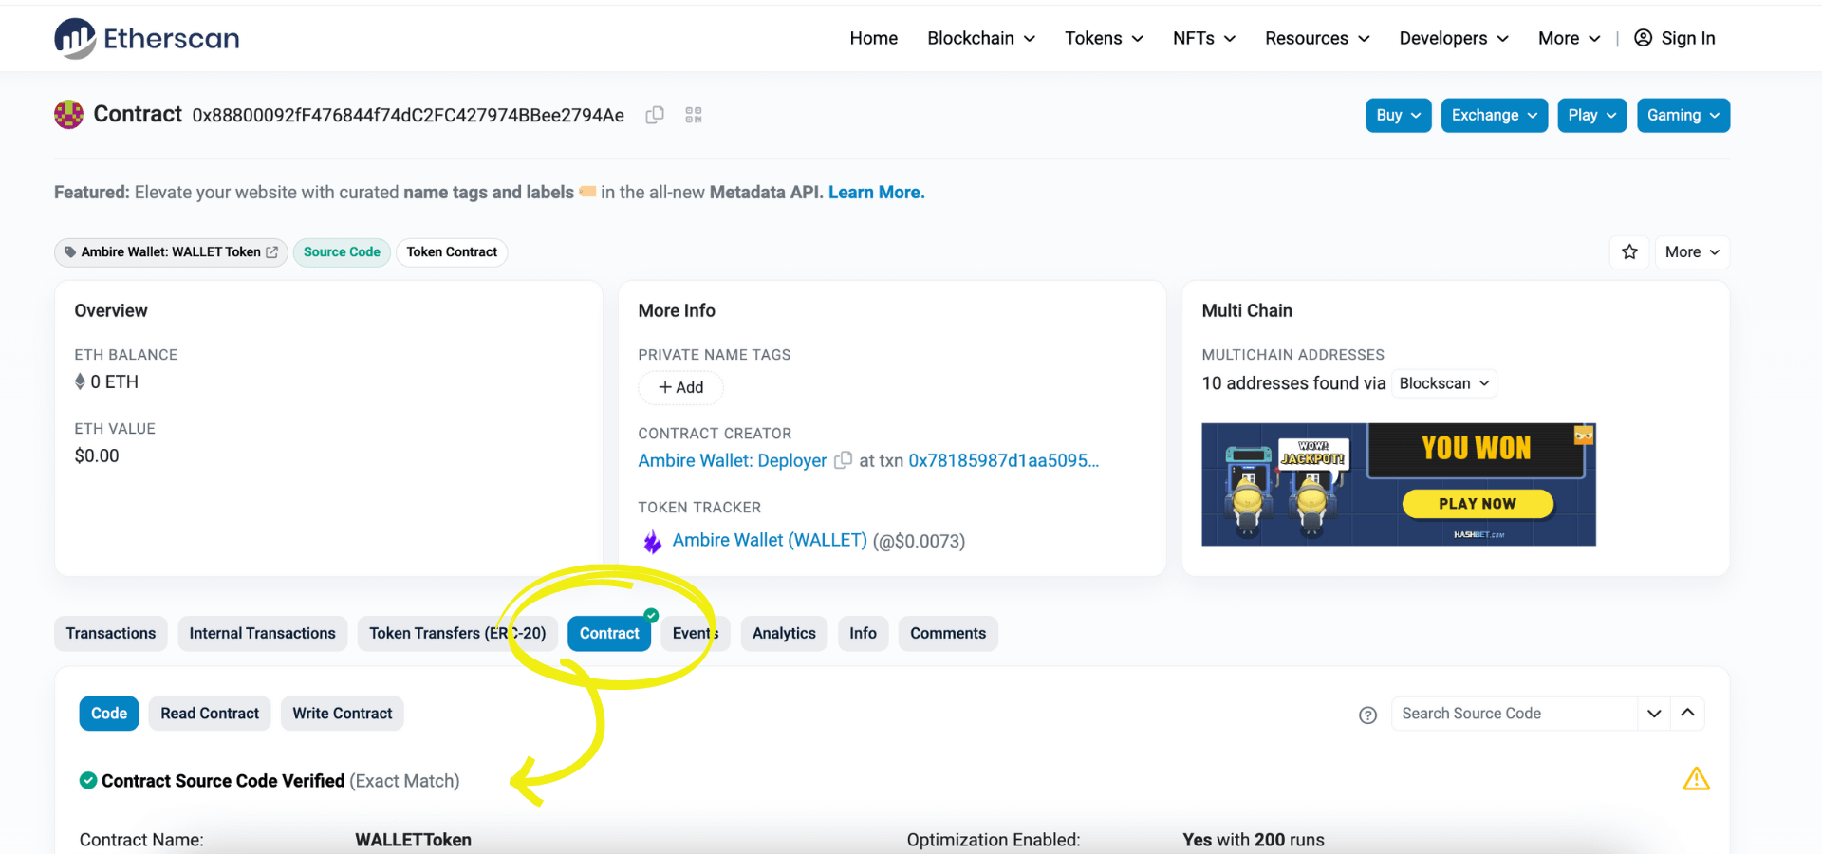
Task: Expand the More dropdown near the favorite star
Action: tap(1691, 252)
